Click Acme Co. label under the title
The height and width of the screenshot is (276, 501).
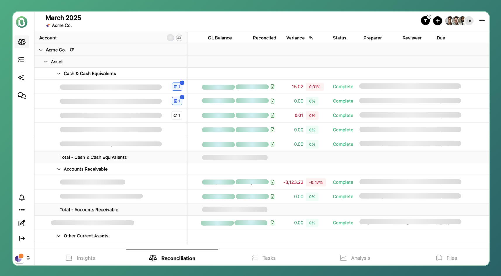[x=62, y=25]
